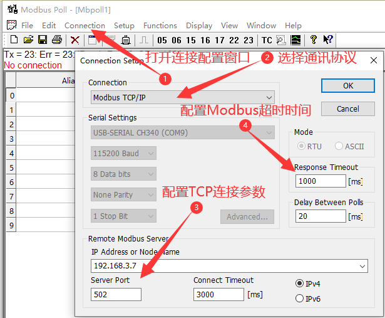Viewport: 385px width, 318px height.
Task: Open the Display menu
Action: tap(199, 26)
